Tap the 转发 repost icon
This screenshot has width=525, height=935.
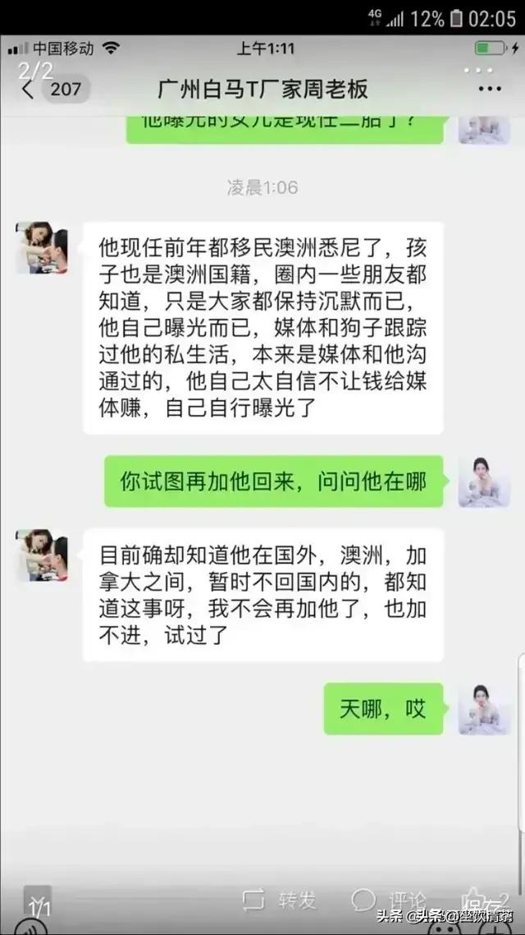click(253, 899)
